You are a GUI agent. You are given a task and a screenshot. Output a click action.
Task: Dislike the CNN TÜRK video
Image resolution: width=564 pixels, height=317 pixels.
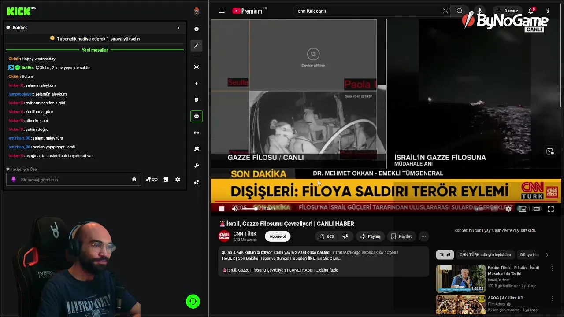(x=345, y=236)
